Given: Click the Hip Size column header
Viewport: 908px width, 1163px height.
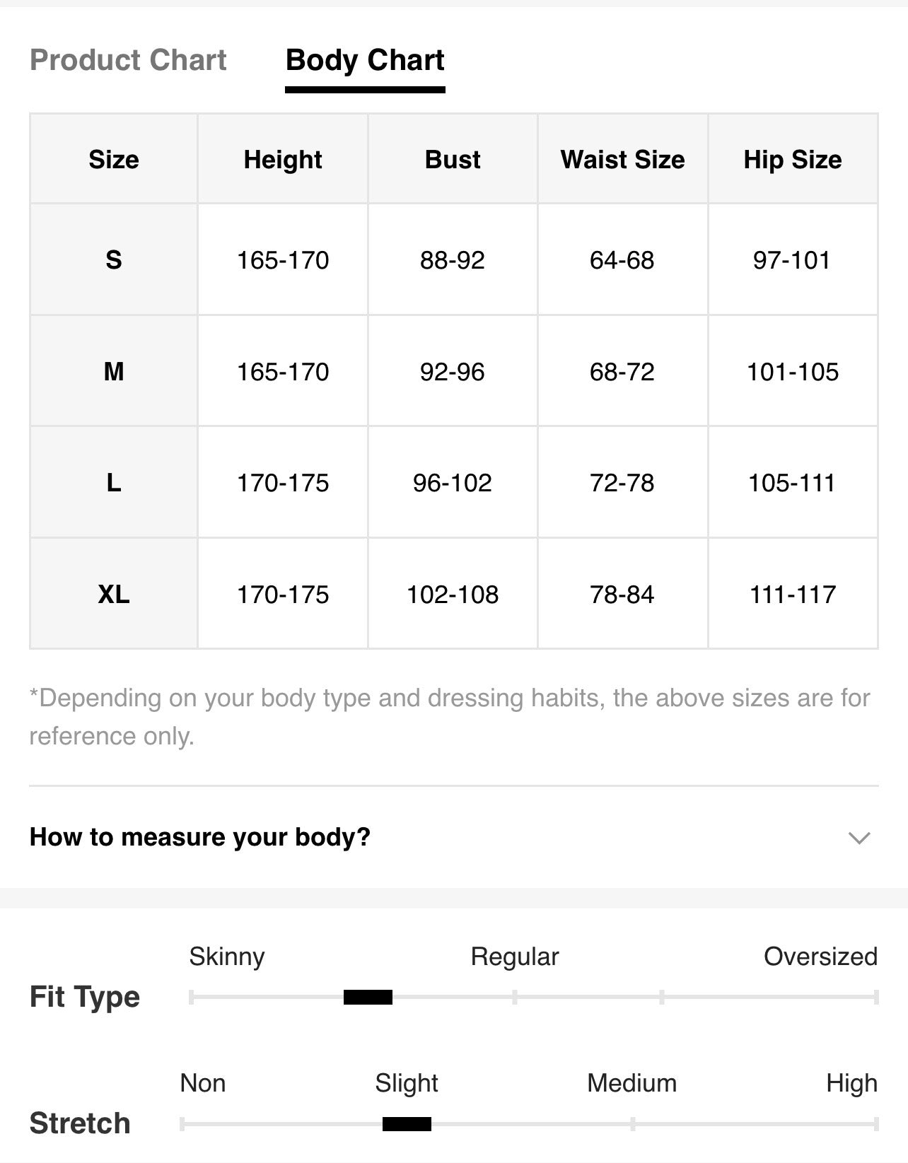Looking at the screenshot, I should pos(793,159).
